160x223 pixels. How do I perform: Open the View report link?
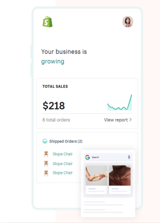click(118, 120)
